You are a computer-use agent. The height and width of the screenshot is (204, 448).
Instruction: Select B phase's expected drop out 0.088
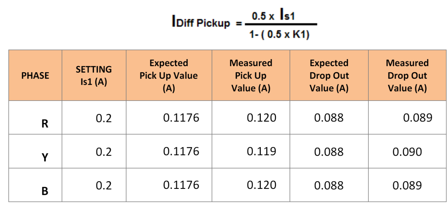pos(329,185)
